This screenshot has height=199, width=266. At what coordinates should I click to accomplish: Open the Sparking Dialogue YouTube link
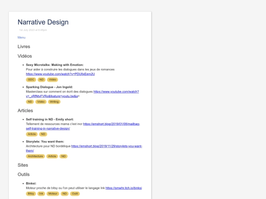[82, 94]
